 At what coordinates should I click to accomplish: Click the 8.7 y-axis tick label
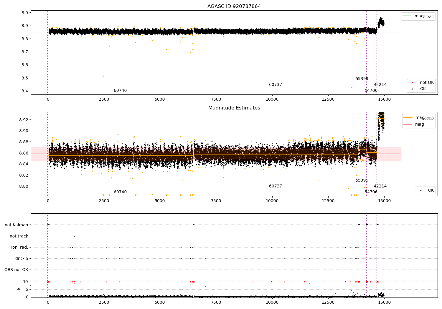click(x=25, y=52)
